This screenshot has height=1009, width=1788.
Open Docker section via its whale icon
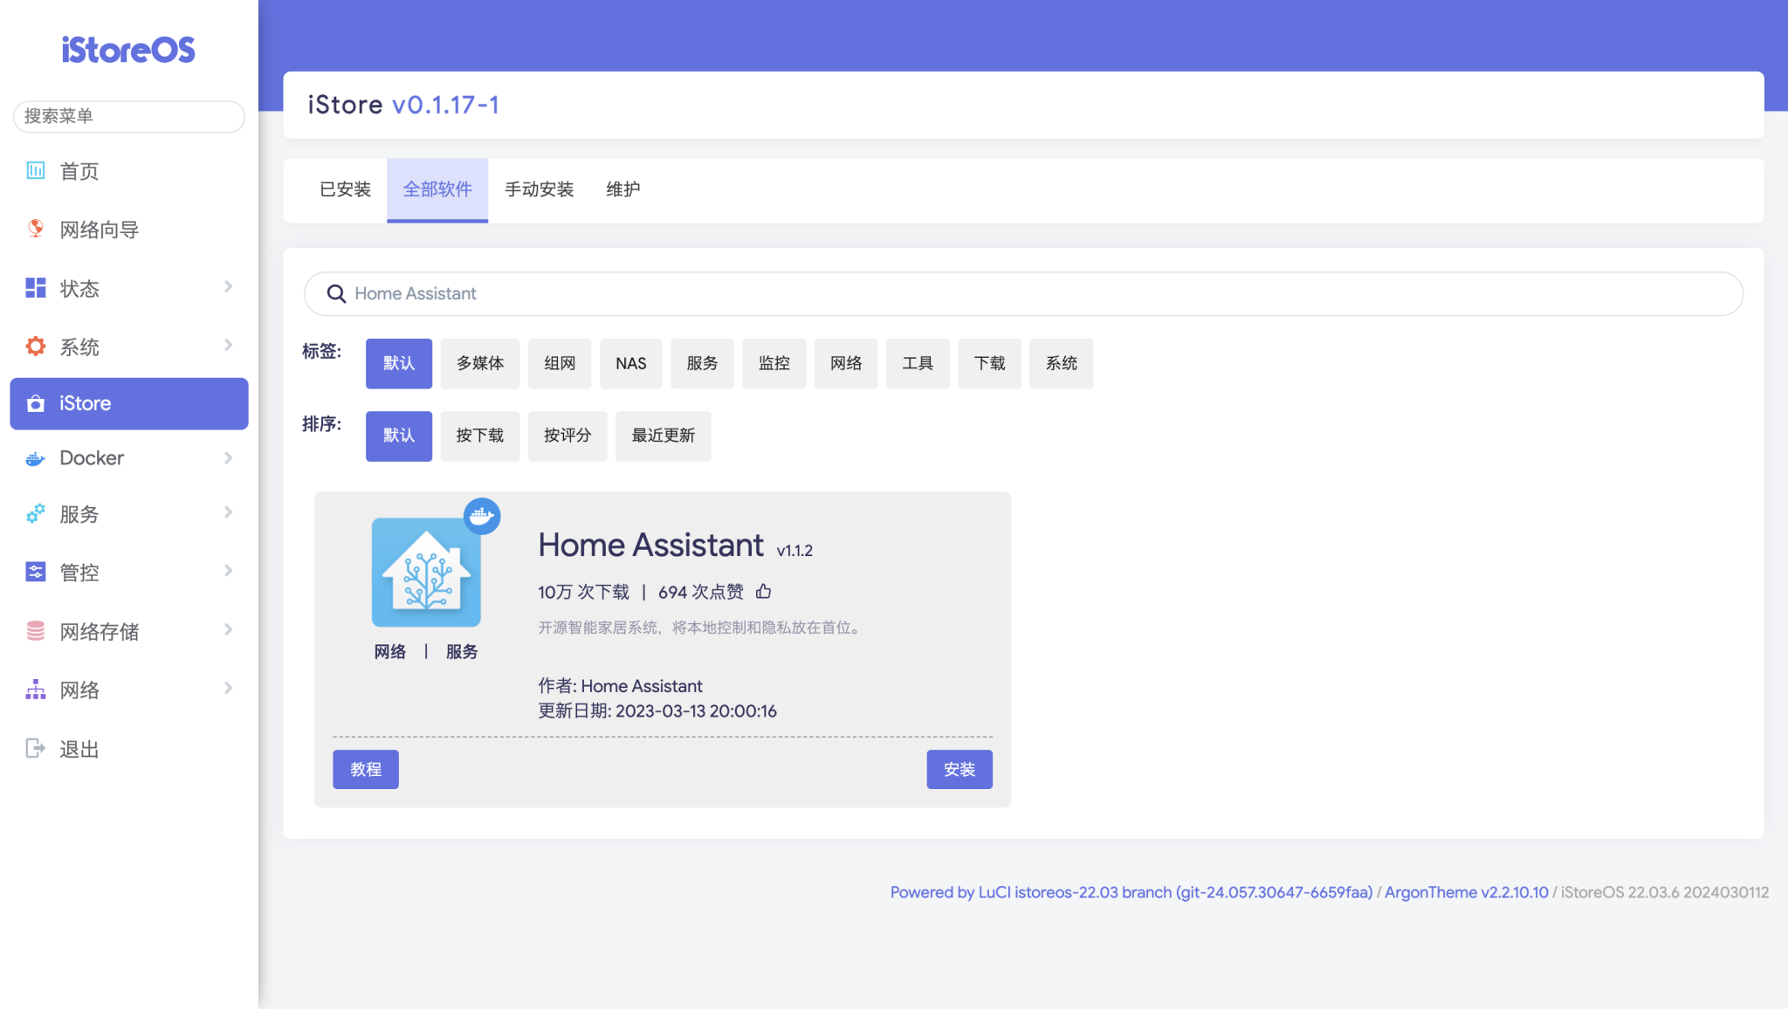35,457
